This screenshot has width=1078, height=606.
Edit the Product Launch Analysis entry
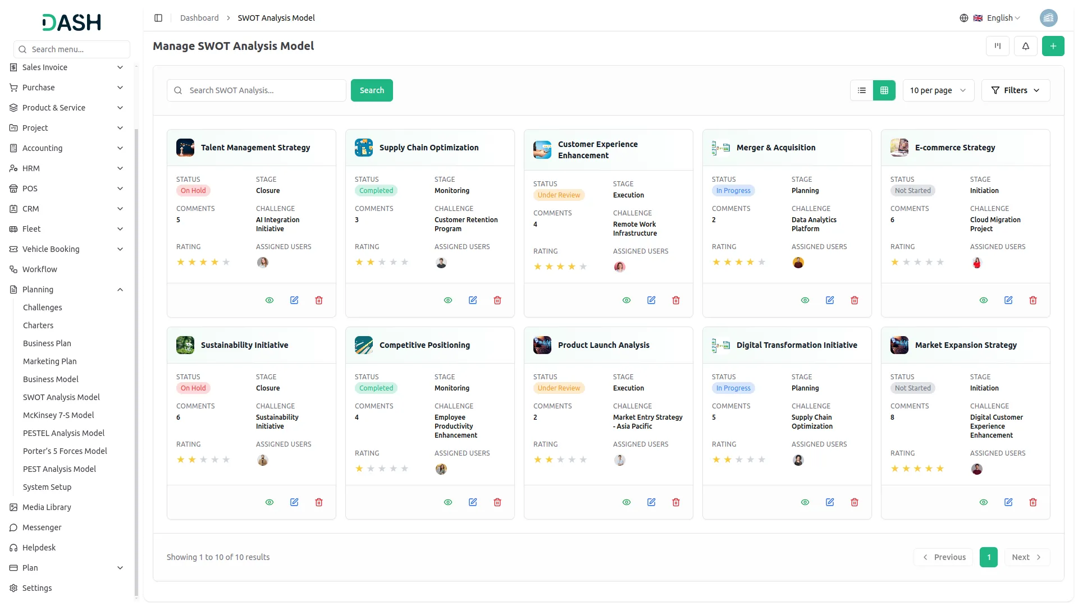[x=651, y=502]
